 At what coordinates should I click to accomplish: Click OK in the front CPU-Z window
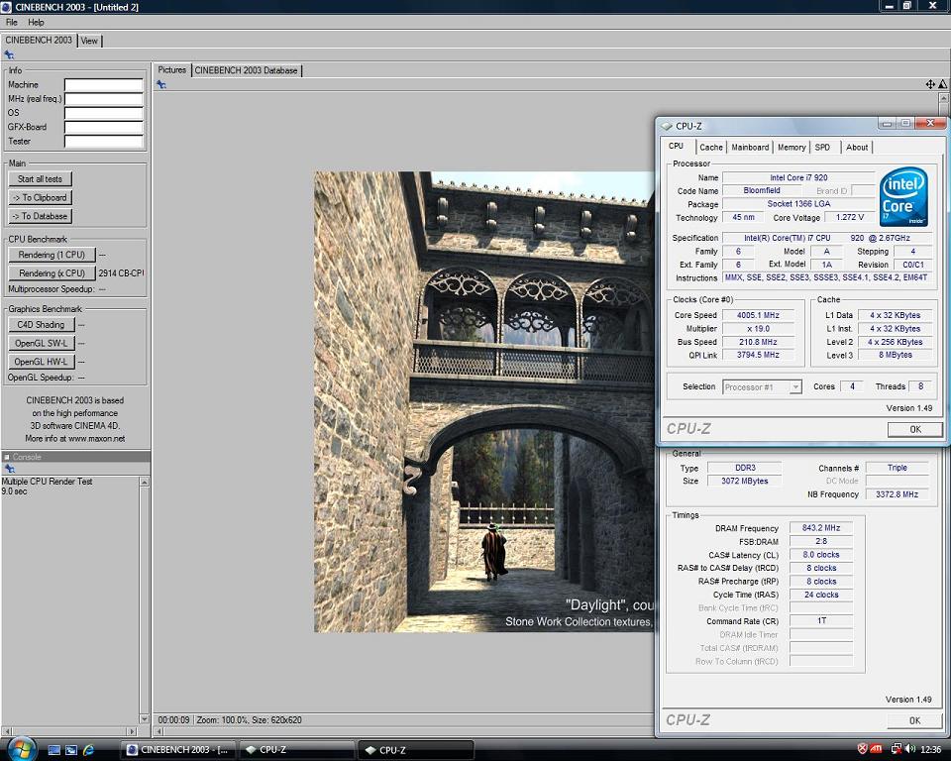click(914, 429)
